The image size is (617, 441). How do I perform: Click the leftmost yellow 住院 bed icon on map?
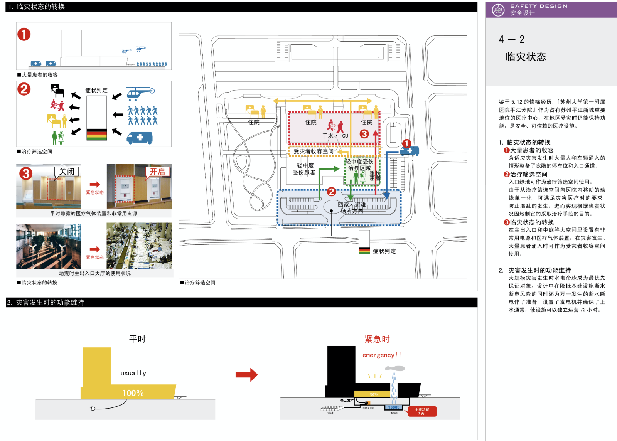click(256, 112)
